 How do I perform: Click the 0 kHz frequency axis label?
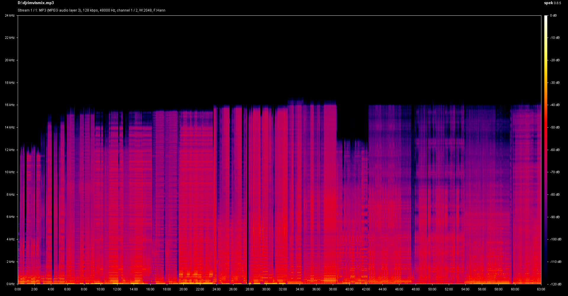pos(10,284)
